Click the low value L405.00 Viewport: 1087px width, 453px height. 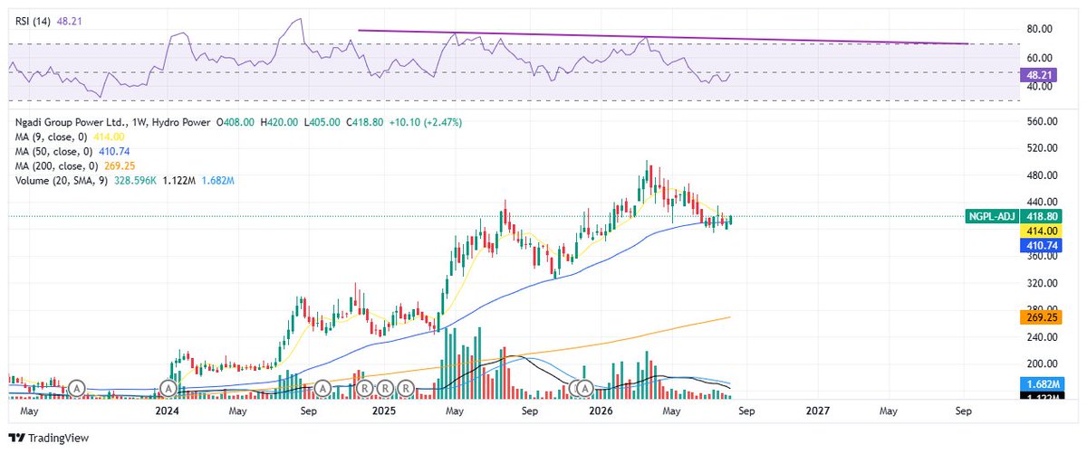coord(323,121)
